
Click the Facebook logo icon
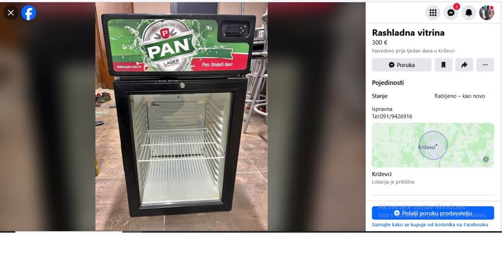pos(28,13)
